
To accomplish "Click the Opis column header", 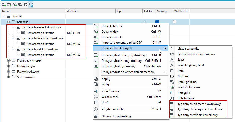I will pos(129,11).
